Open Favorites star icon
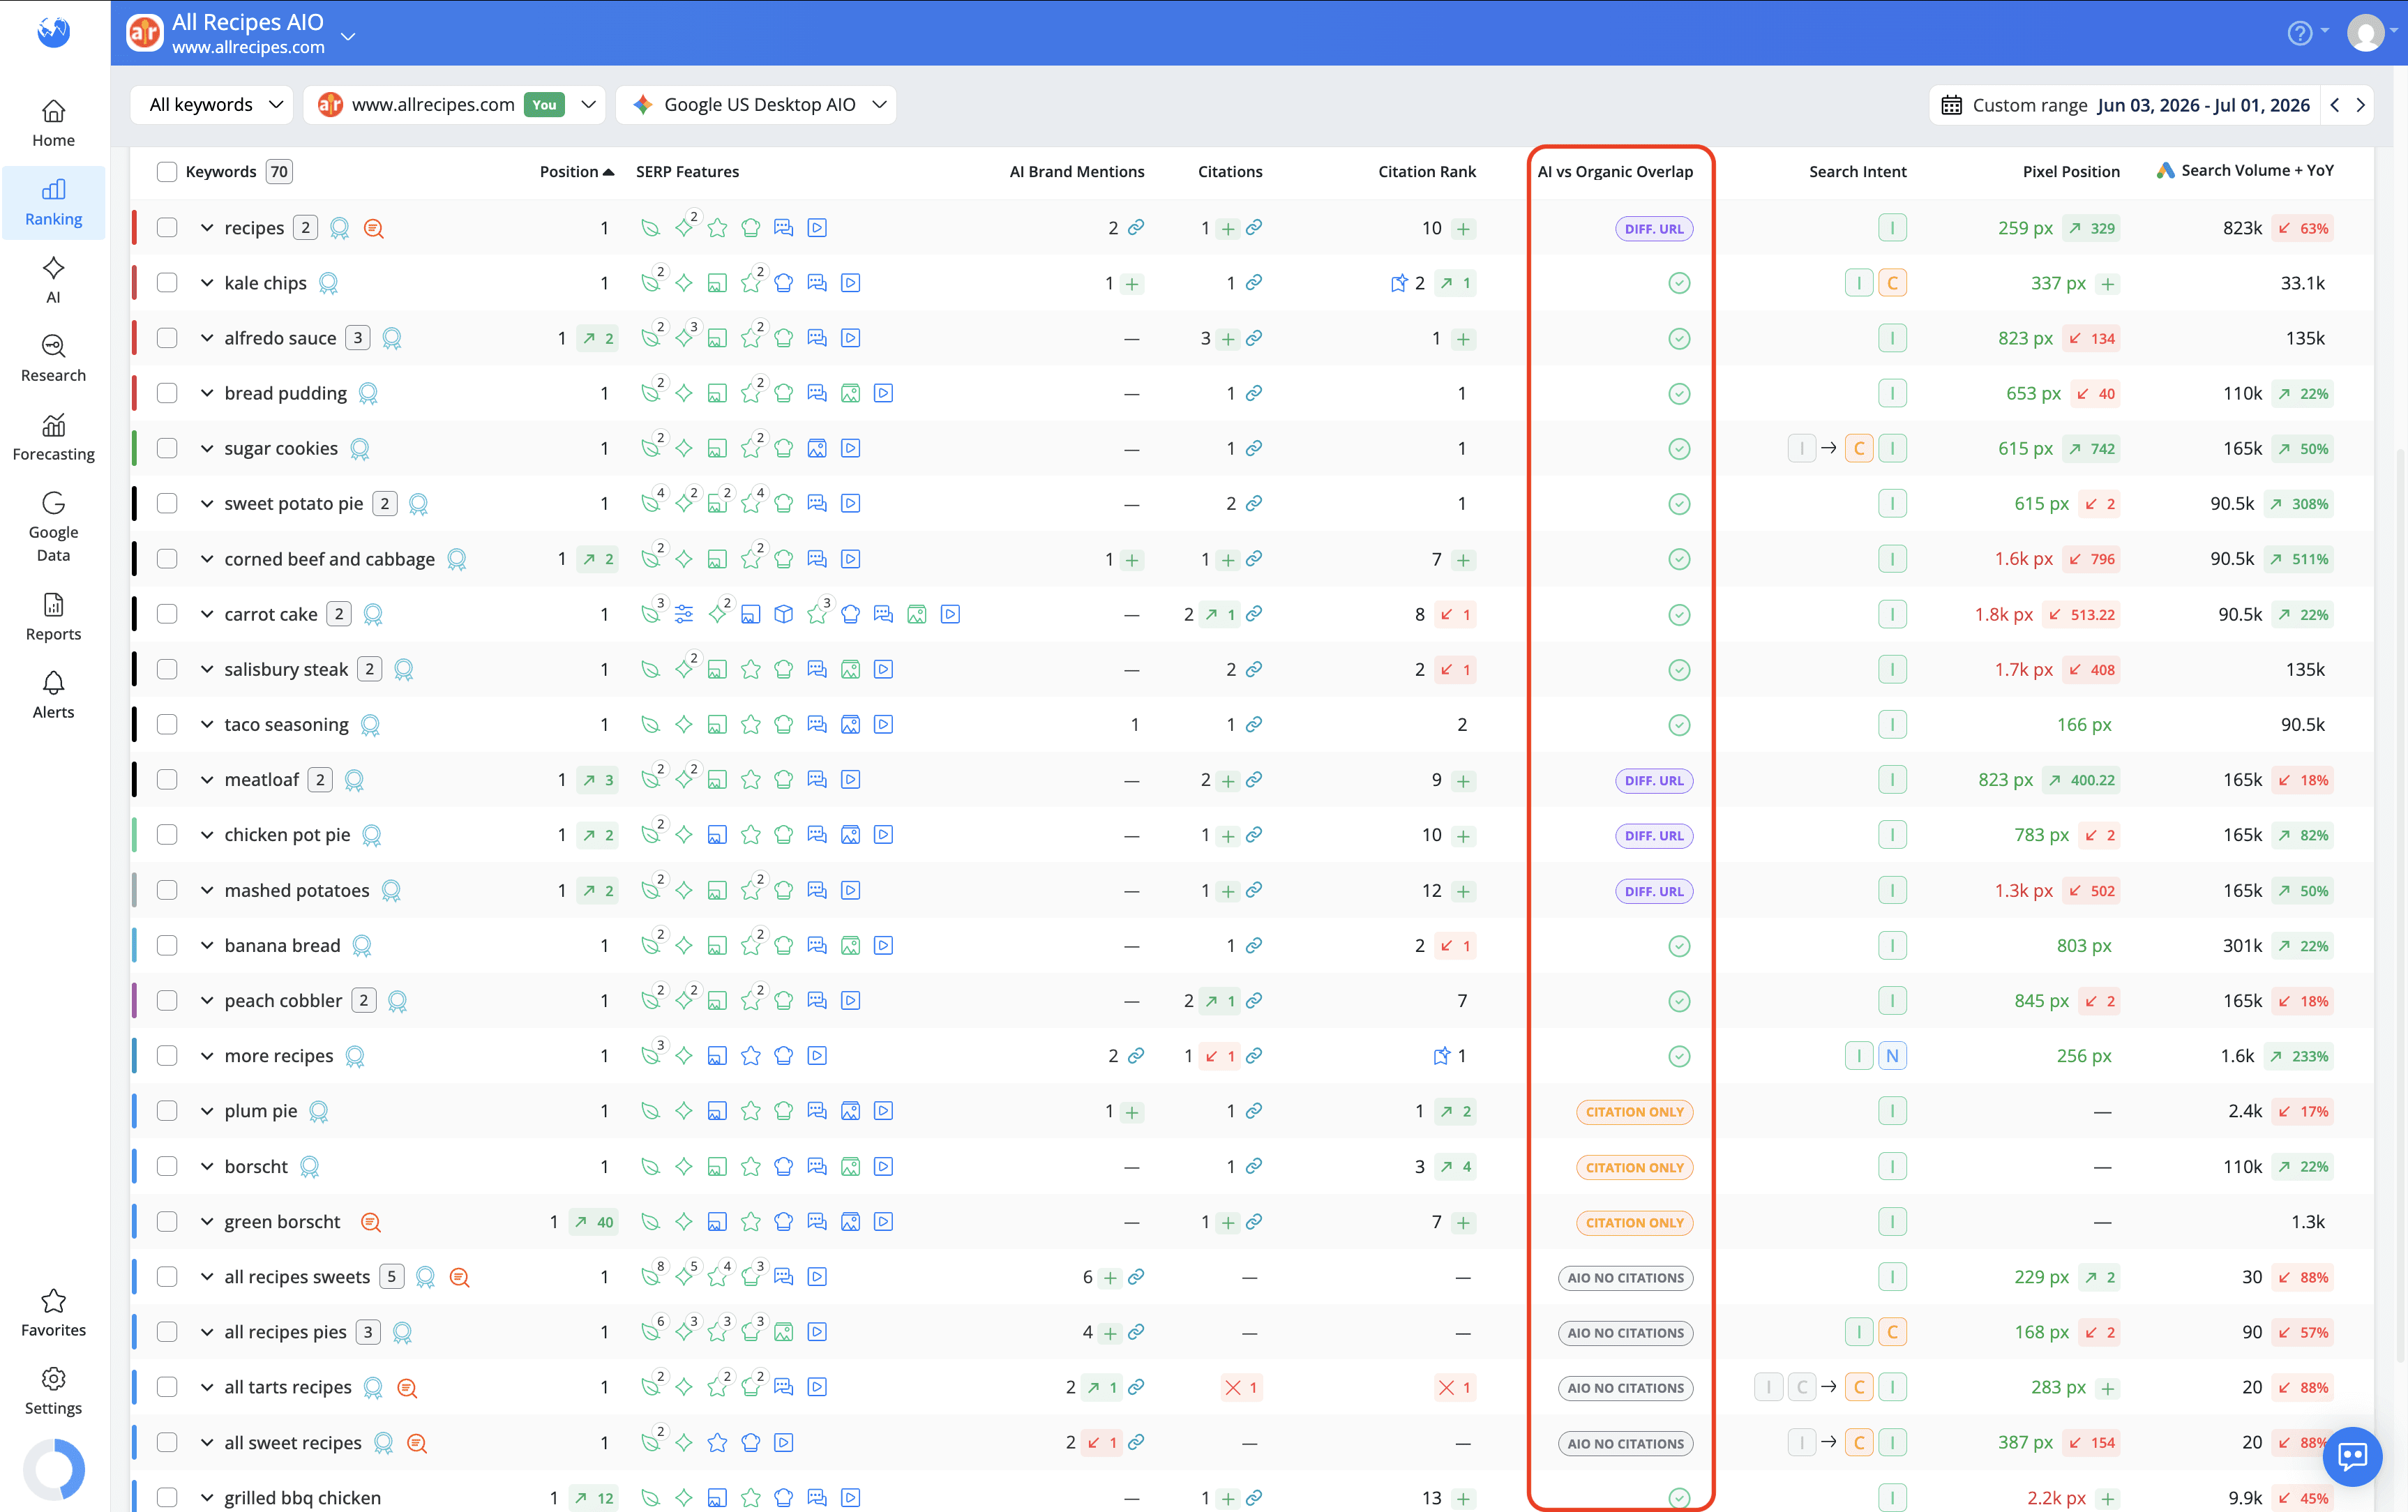2408x1512 pixels. [53, 1301]
